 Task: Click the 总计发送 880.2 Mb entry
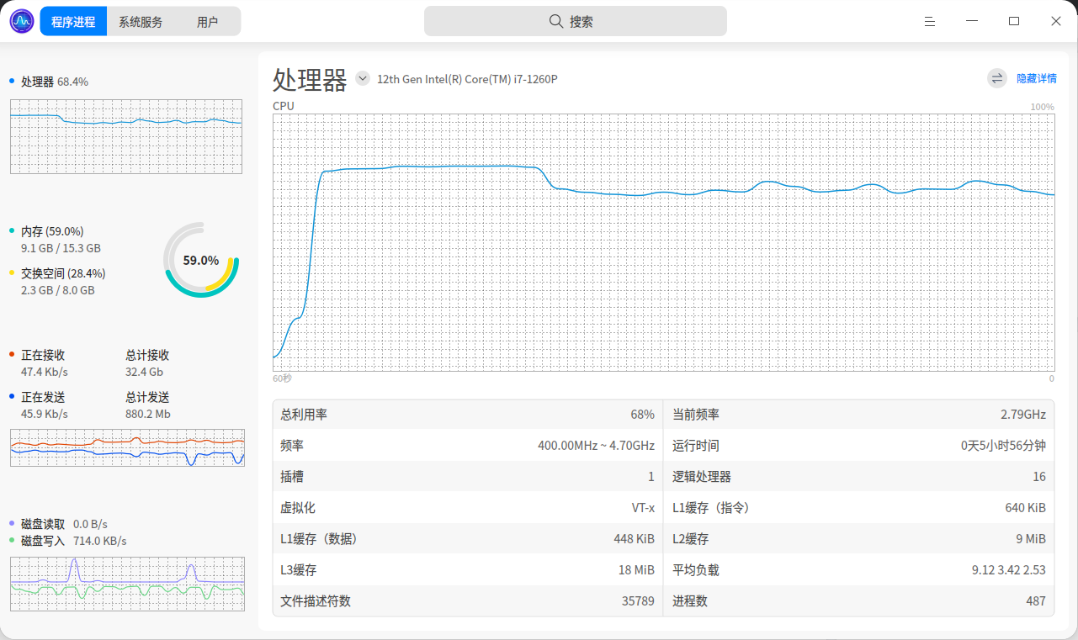pyautogui.click(x=148, y=405)
